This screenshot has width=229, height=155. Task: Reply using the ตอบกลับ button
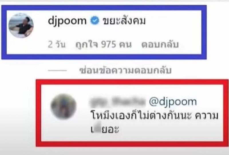(x=160, y=44)
